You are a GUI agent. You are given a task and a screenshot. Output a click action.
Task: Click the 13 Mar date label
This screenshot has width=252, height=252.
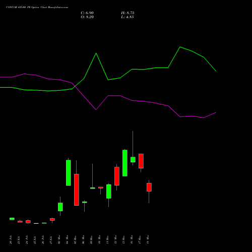coord(123,239)
